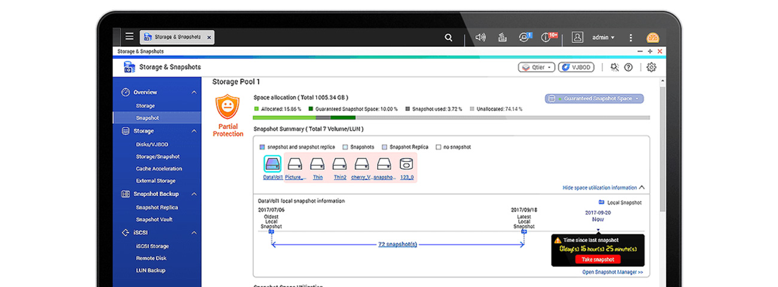
Task: Open External Storage sidebar item
Action: click(x=156, y=181)
